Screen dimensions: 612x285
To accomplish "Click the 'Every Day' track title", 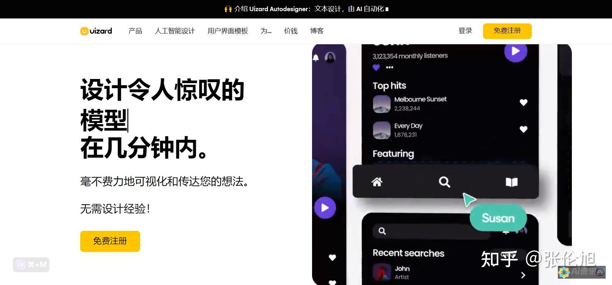I will tap(408, 126).
